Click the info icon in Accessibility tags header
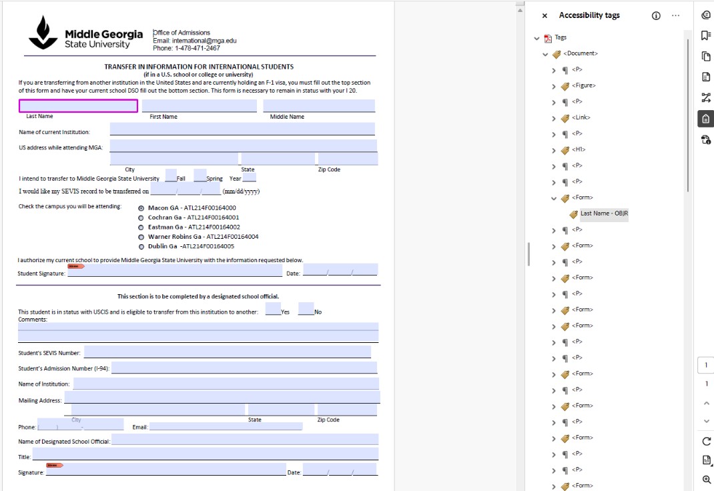 [656, 16]
